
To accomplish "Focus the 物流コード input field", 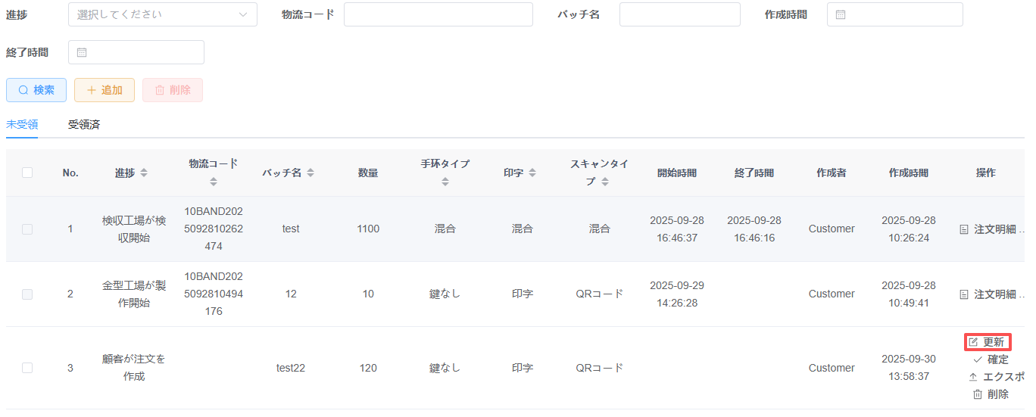I will 438,14.
